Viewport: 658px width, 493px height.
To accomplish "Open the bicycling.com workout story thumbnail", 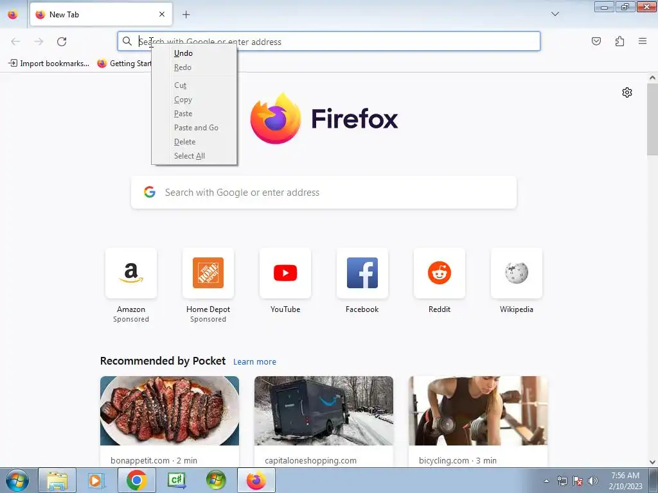I will pyautogui.click(x=478, y=411).
